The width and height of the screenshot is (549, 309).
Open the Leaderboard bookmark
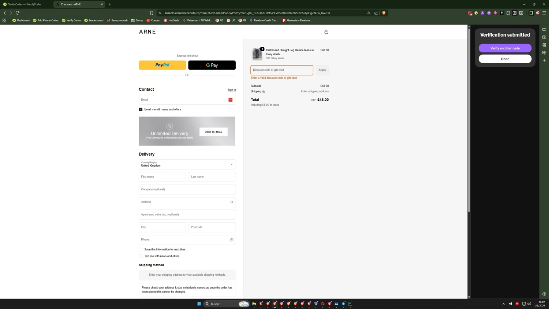[x=94, y=21]
